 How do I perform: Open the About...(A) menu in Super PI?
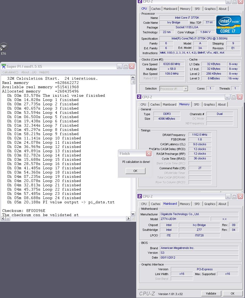coord(29,72)
